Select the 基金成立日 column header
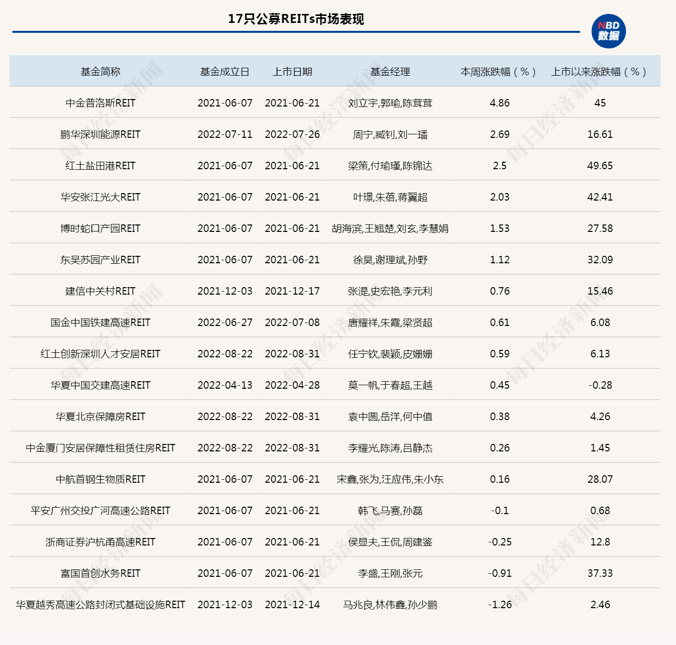 click(225, 72)
